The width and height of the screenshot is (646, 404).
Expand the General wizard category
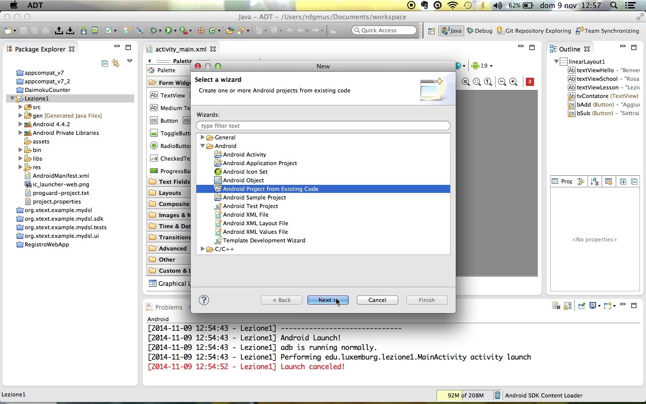click(202, 137)
